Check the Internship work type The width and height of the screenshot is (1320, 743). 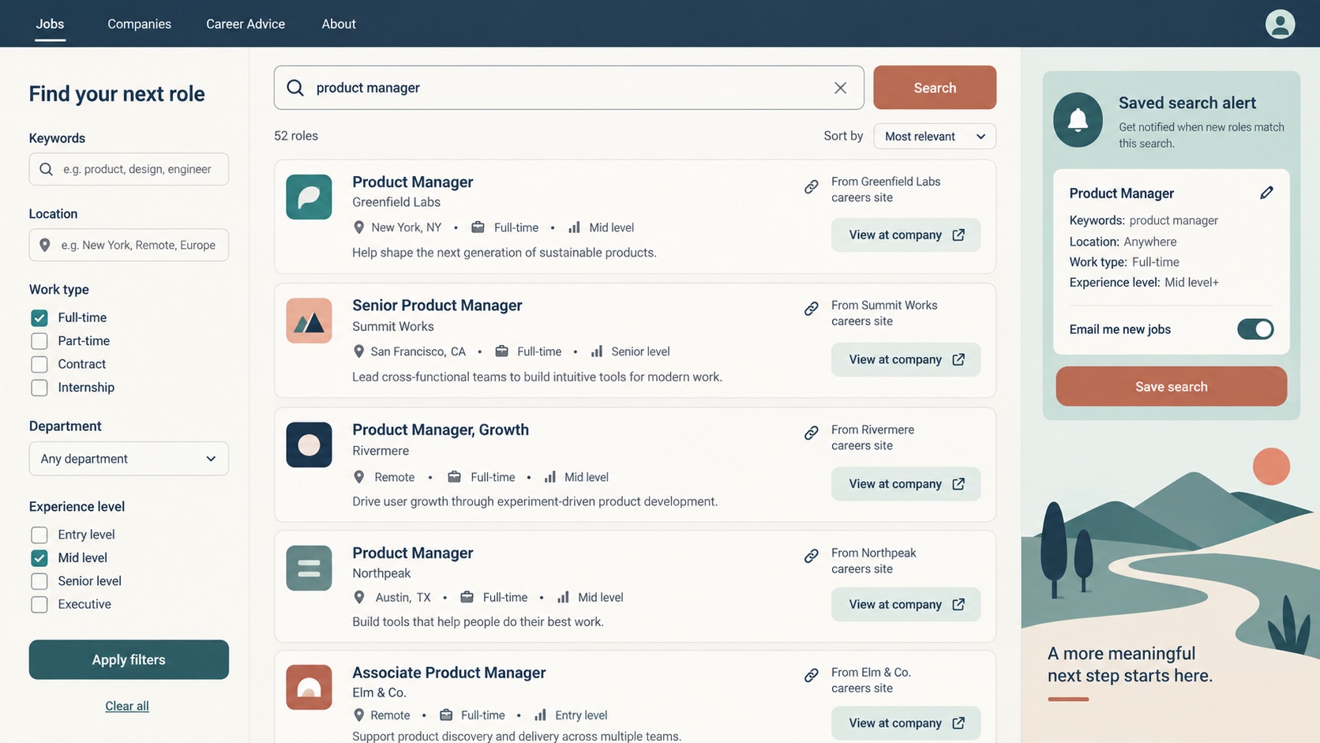coord(39,388)
